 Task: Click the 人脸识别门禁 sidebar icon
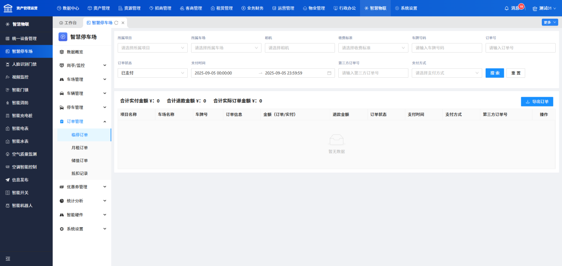[x=8, y=64]
